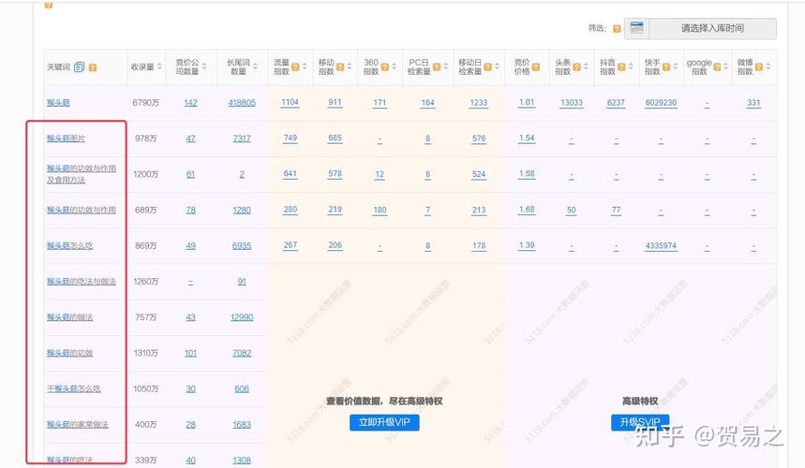Viewport: 805px width, 468px height.
Task: Select the 6790万 收录量 cell
Action: point(146,103)
